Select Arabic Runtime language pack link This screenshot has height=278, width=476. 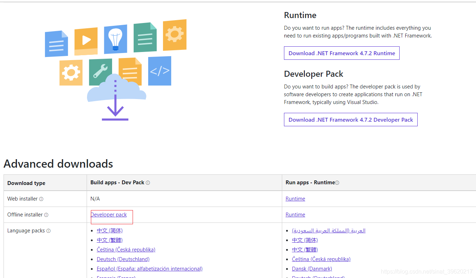coord(329,231)
